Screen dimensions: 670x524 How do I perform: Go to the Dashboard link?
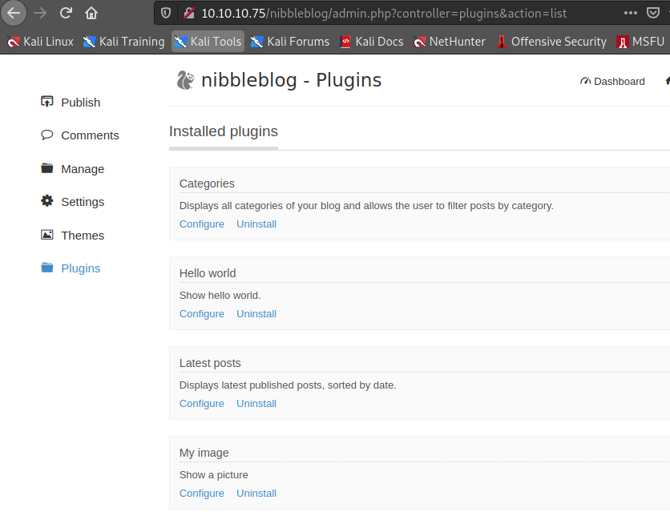coord(620,81)
